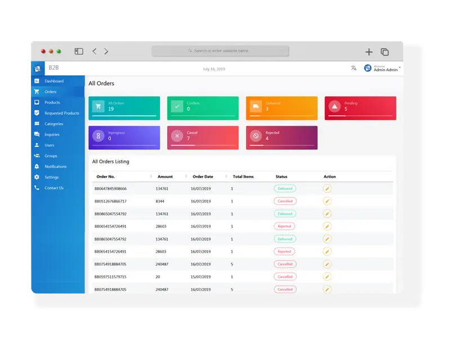The image size is (455, 341).
Task: Click the Contact Us phone icon
Action: pos(37,188)
